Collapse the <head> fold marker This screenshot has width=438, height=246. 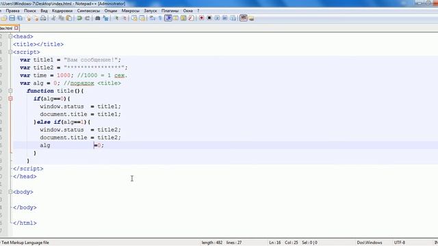pyautogui.click(x=10, y=36)
